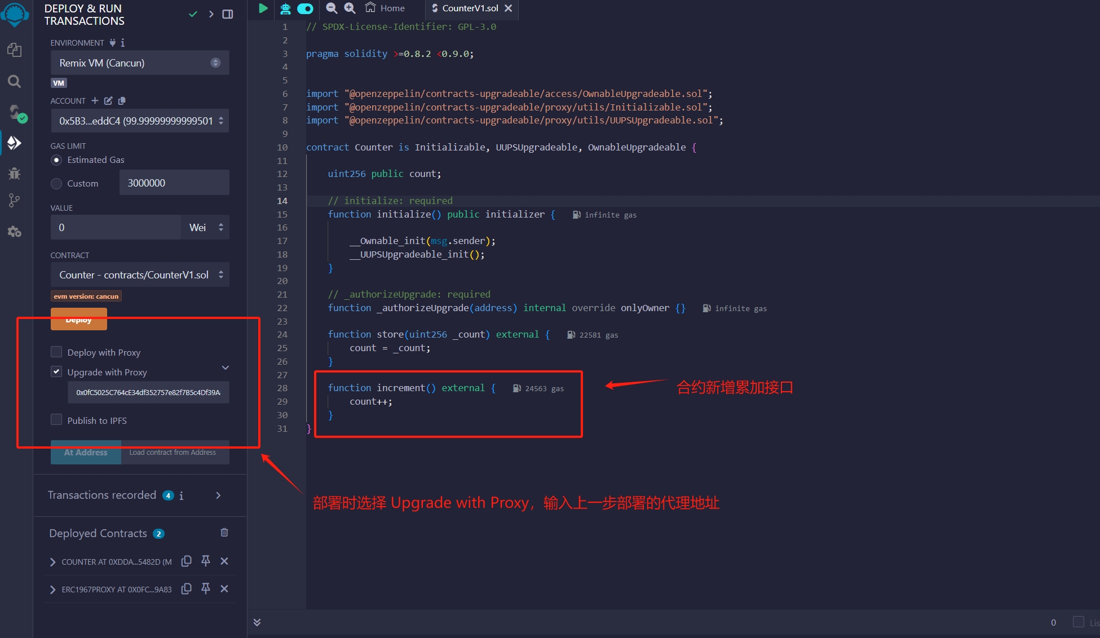Screen dimensions: 1100x638
Task: Toggle the Upgrade with Proxy checkbox
Action: click(x=57, y=371)
